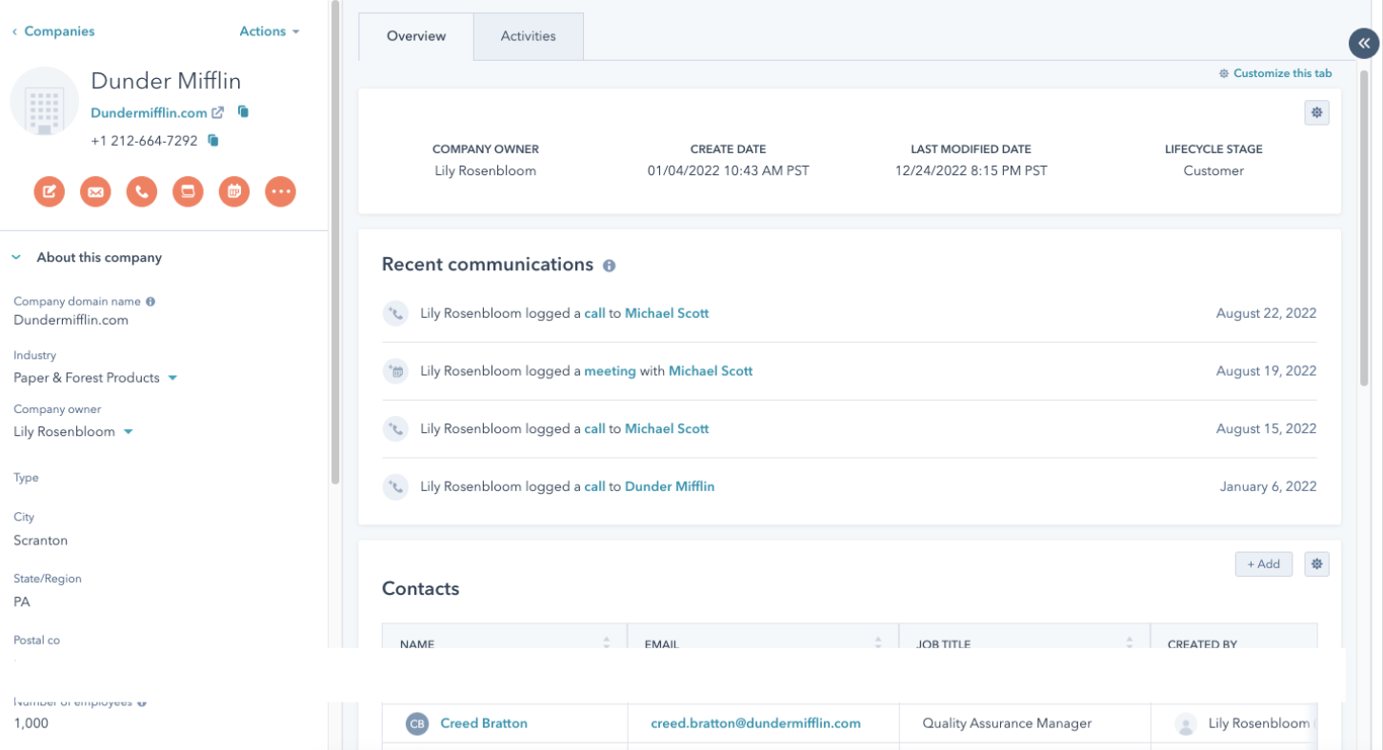Click Customize this tab link
This screenshot has width=1383, height=750.
1275,73
